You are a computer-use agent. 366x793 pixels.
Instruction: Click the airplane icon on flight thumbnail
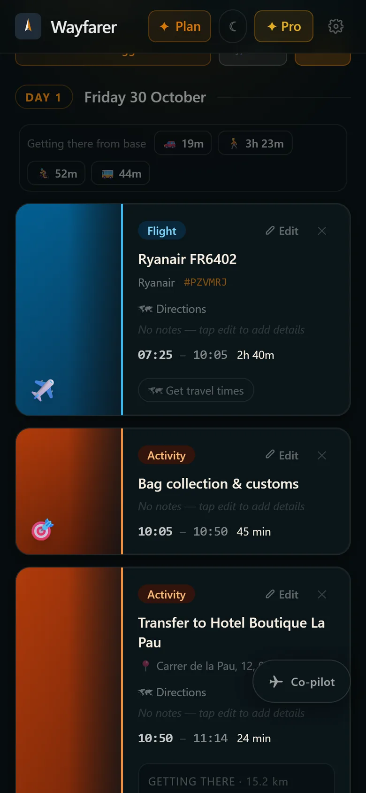click(x=43, y=390)
